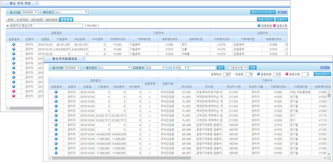Close the 별도 주석 작성 tab

37,3
